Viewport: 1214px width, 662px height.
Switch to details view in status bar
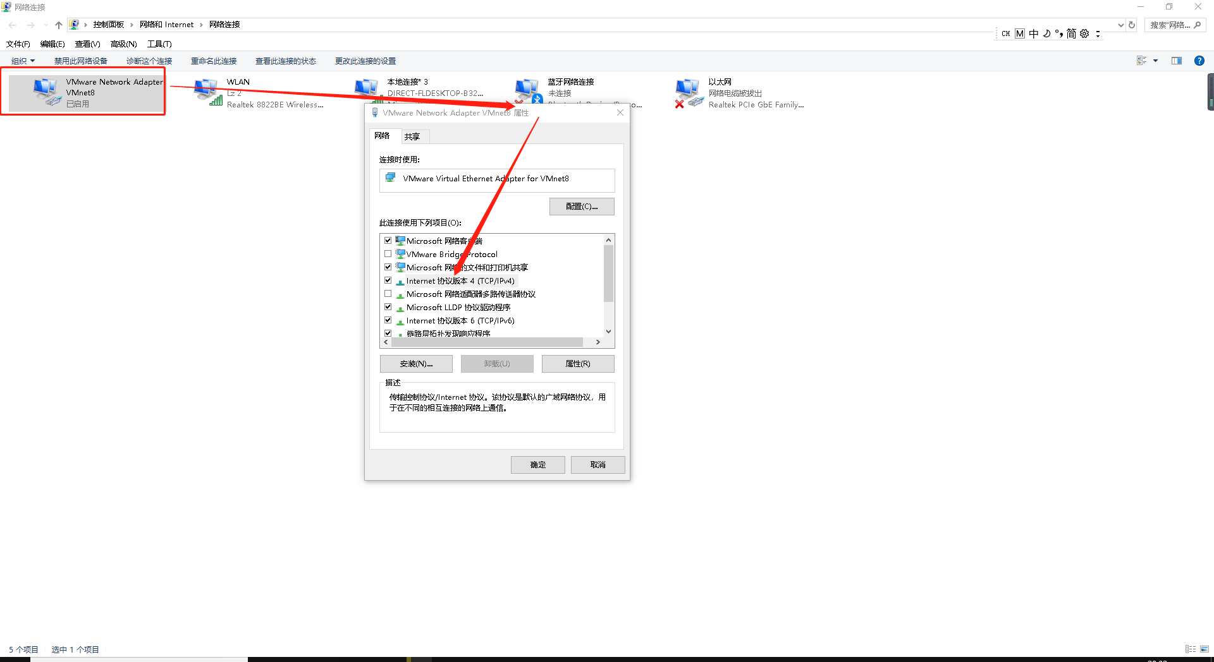coord(1191,649)
